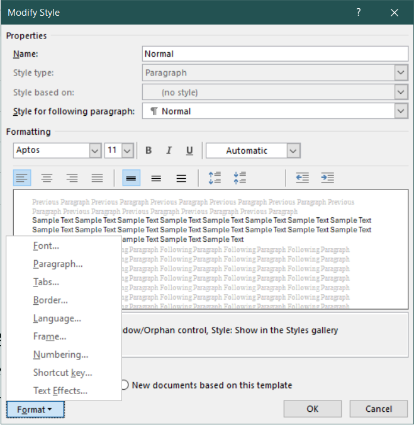Center paragraph text alignment
The width and height of the screenshot is (414, 425).
(47, 178)
